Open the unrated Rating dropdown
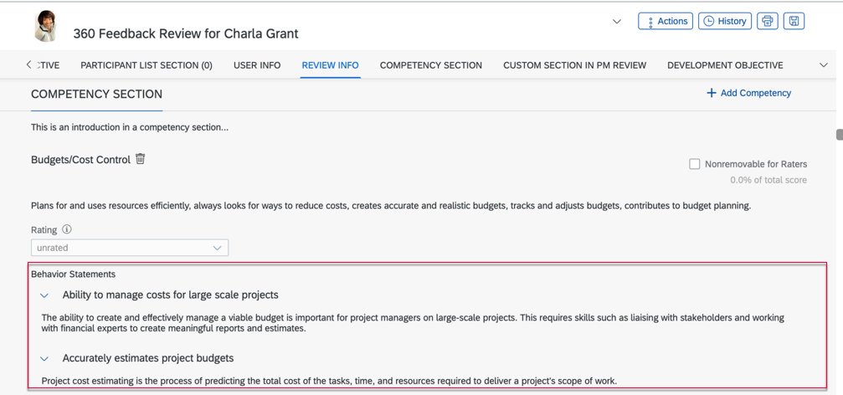Screen dimensions: 843x395 click(130, 248)
